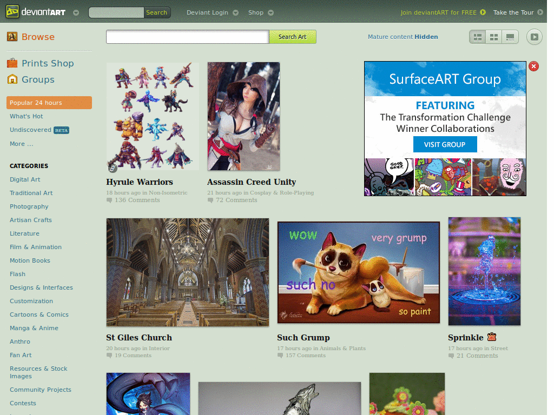The height and width of the screenshot is (415, 554).
Task: Click the Hyrule Warriors title link
Action: (x=140, y=182)
